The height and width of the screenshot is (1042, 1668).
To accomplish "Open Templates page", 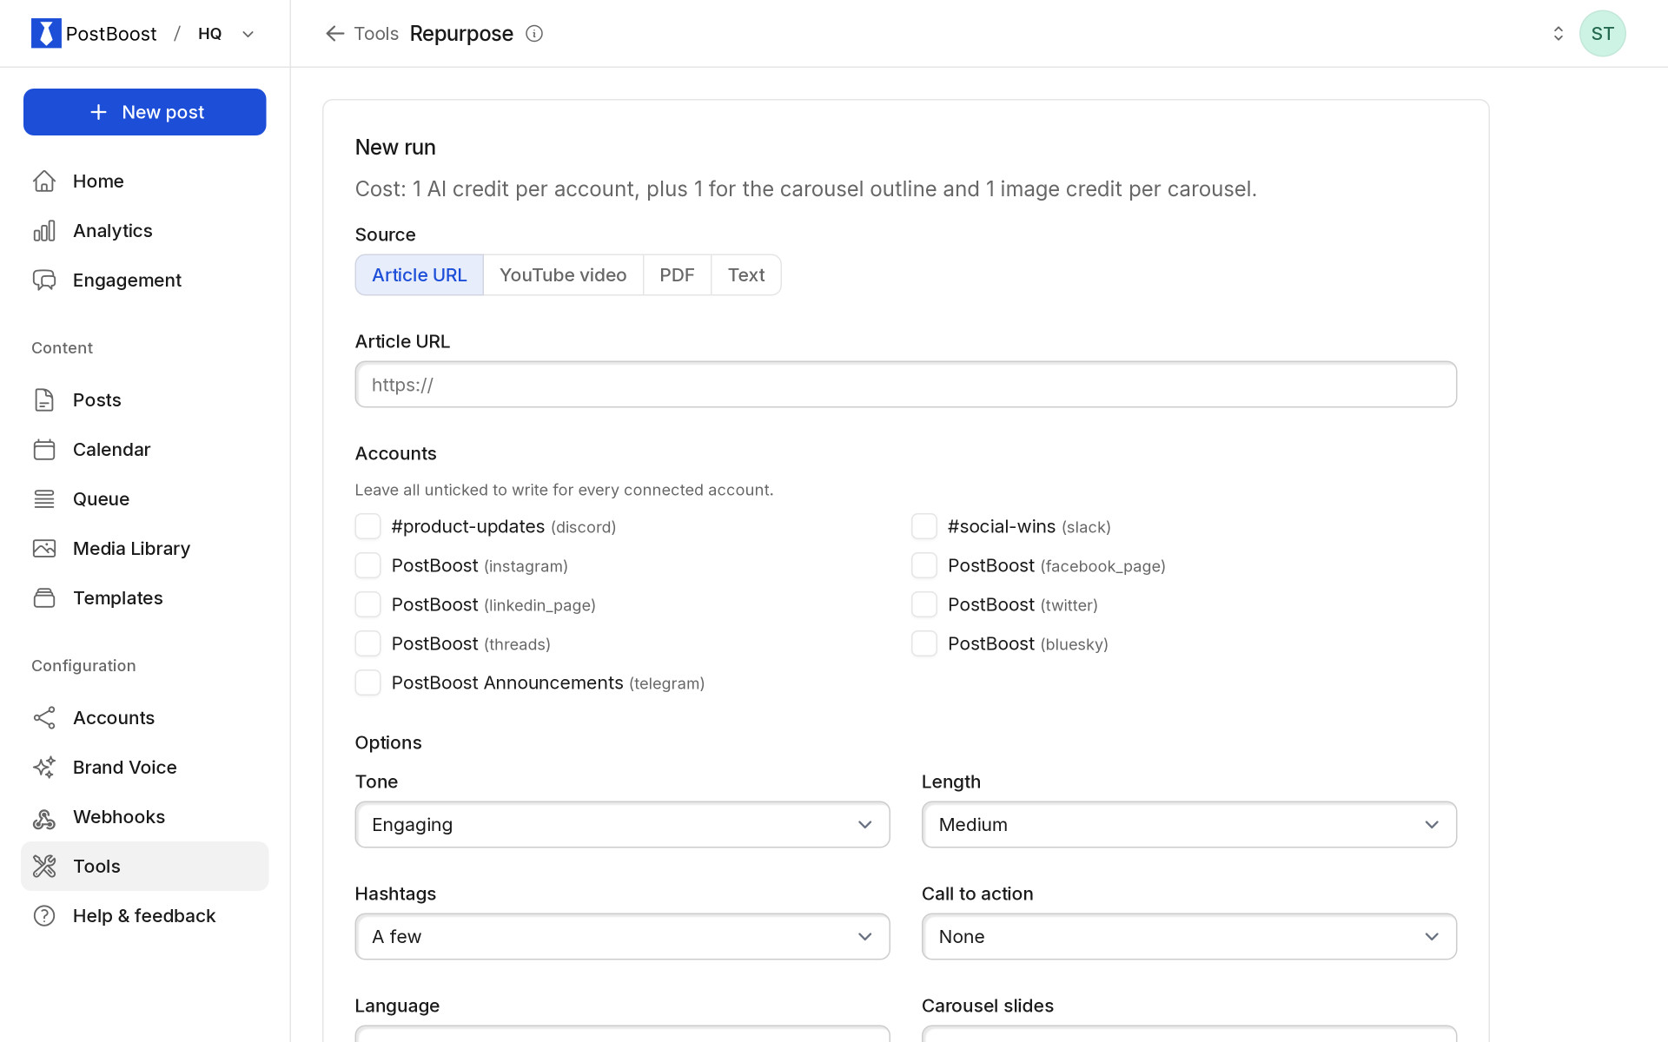I will [x=145, y=597].
